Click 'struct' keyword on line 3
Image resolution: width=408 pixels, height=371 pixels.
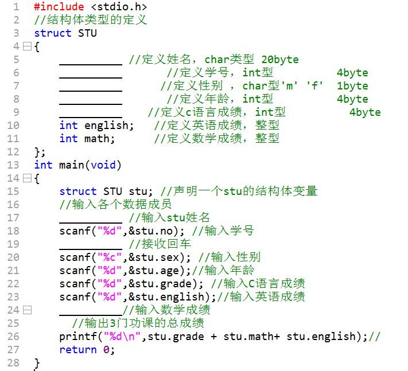pyautogui.click(x=53, y=33)
